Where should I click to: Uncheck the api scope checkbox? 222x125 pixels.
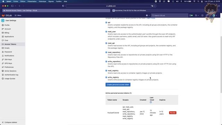[106, 23]
